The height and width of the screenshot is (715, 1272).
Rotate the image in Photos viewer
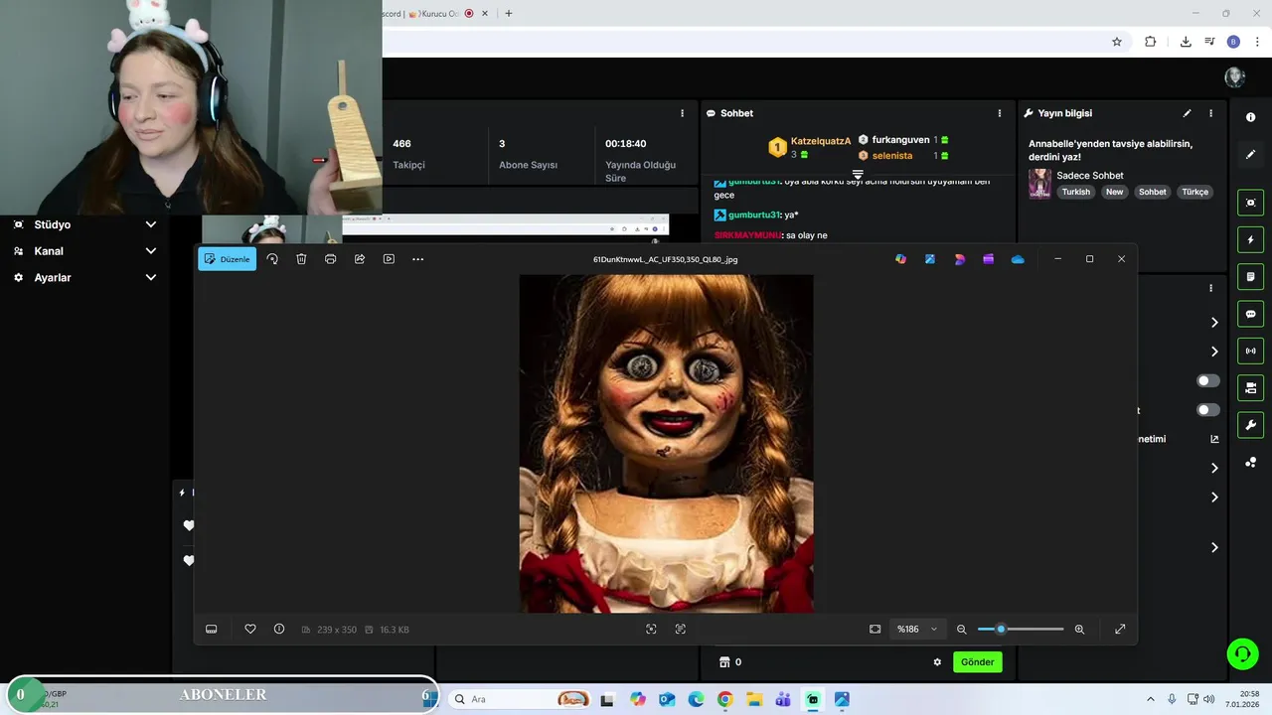pyautogui.click(x=272, y=259)
